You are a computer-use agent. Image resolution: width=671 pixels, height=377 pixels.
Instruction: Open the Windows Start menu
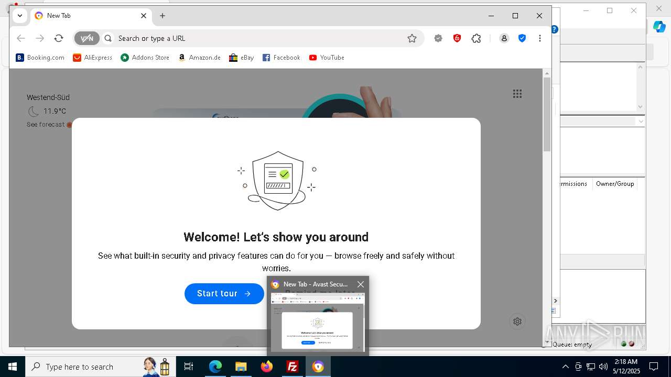pos(13,367)
